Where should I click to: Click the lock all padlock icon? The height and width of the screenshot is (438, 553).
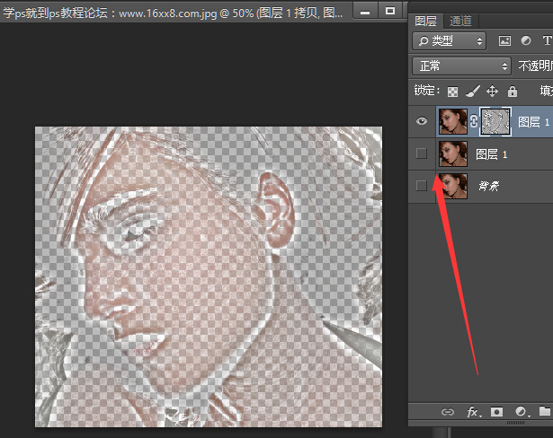coord(512,92)
